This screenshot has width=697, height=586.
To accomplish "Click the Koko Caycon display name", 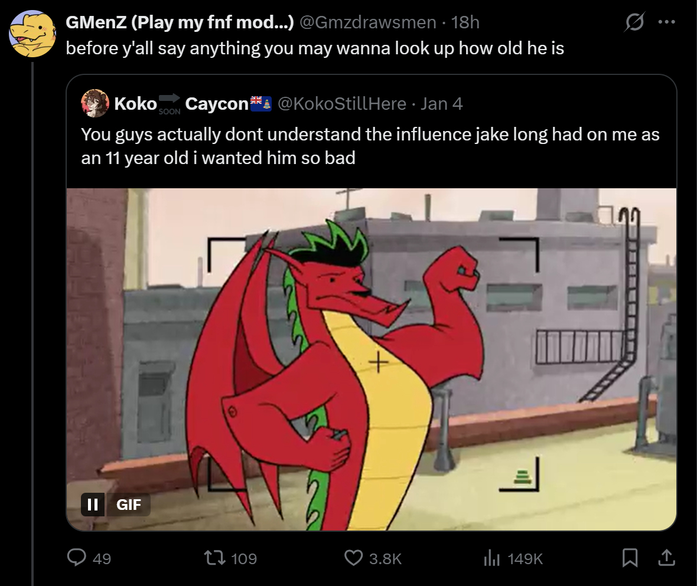I will 181,104.
